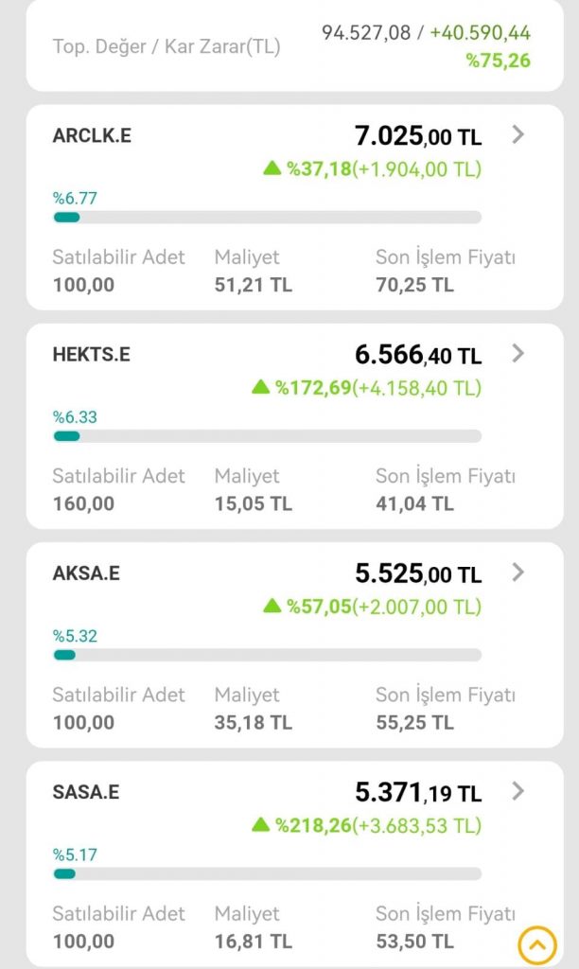Click the green gain triangle for HEKTS.E
This screenshot has width=579, height=969.
(260, 387)
